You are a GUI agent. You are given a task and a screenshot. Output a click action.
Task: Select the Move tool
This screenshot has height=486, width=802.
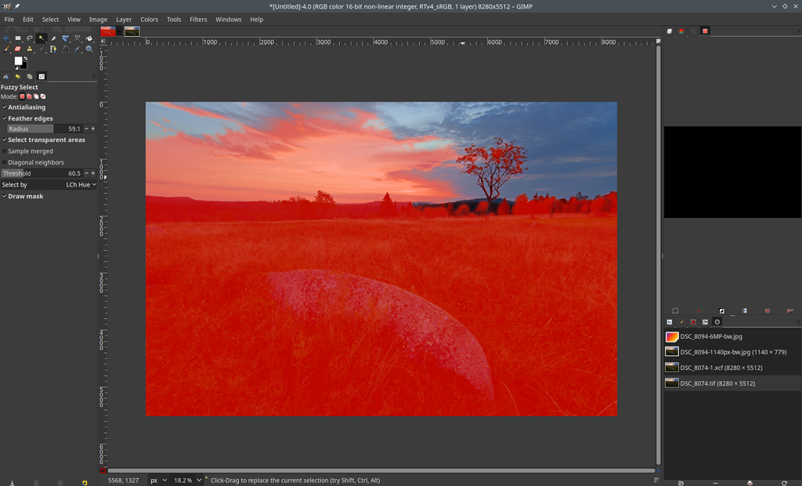point(5,38)
